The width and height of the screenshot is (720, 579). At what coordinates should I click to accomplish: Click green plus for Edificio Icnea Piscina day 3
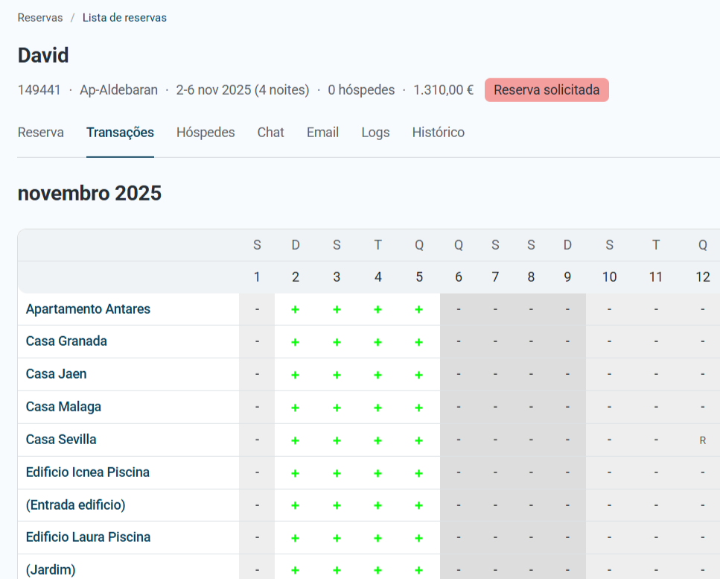337,473
